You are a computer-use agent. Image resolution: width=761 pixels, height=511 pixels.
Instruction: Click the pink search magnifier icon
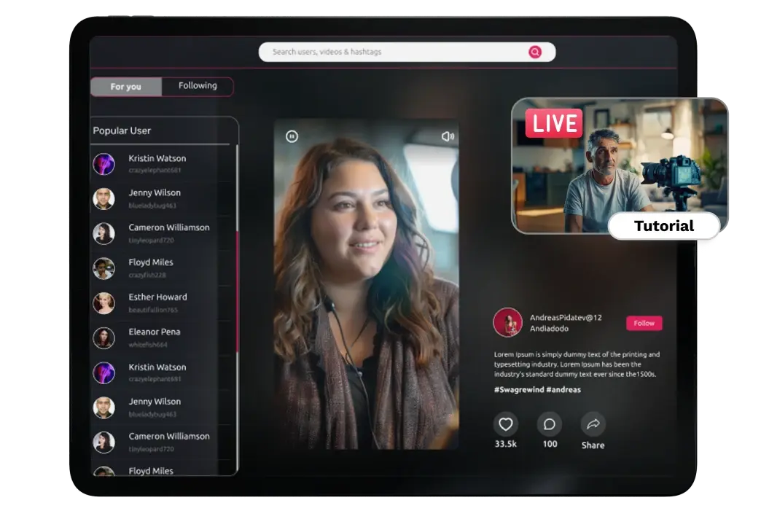point(535,52)
